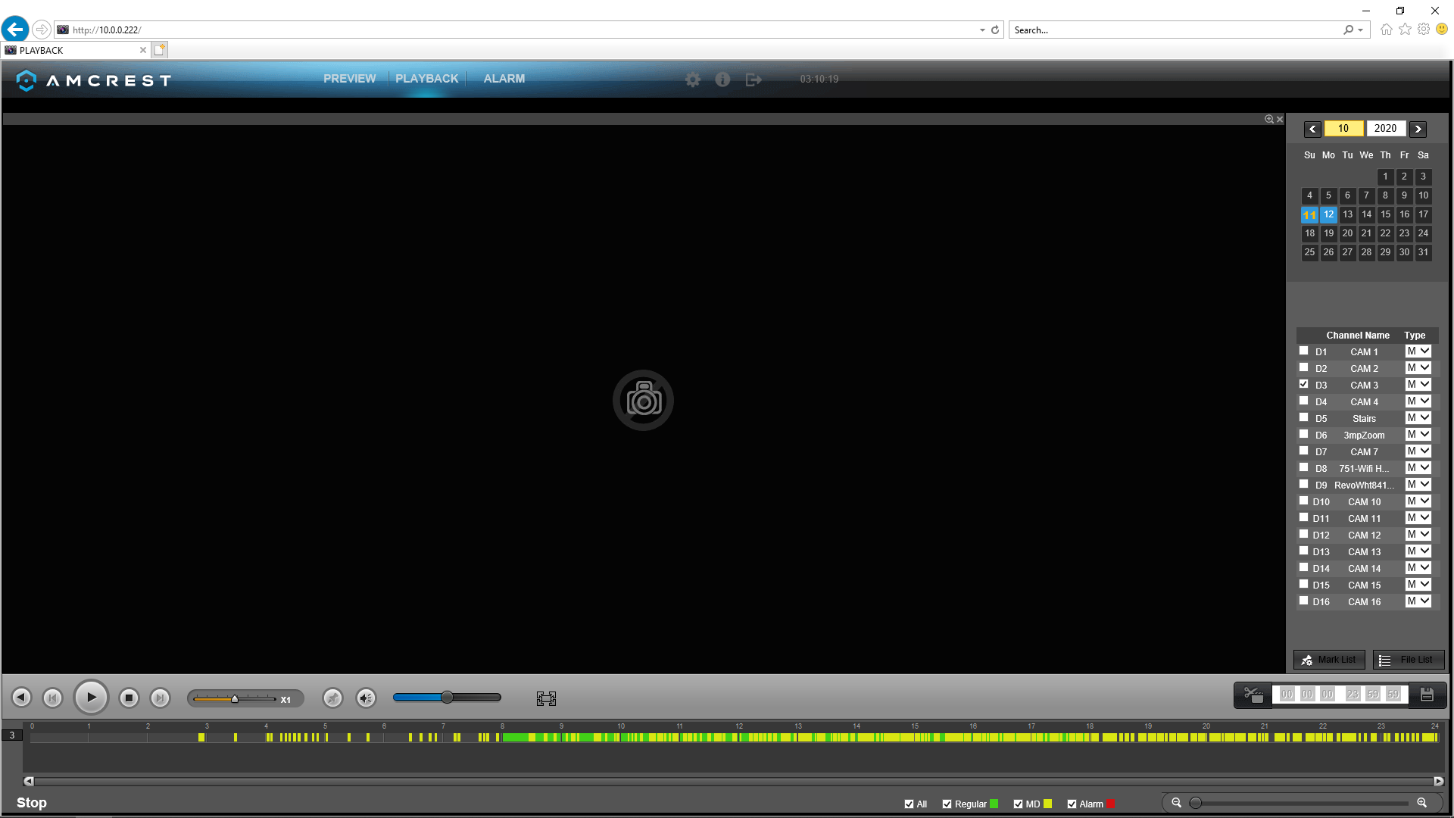The image size is (1454, 818).
Task: Adjust the playback speed slider
Action: [235, 698]
